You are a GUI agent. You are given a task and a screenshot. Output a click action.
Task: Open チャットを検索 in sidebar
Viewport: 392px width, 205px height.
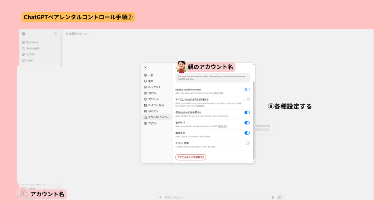[31, 48]
